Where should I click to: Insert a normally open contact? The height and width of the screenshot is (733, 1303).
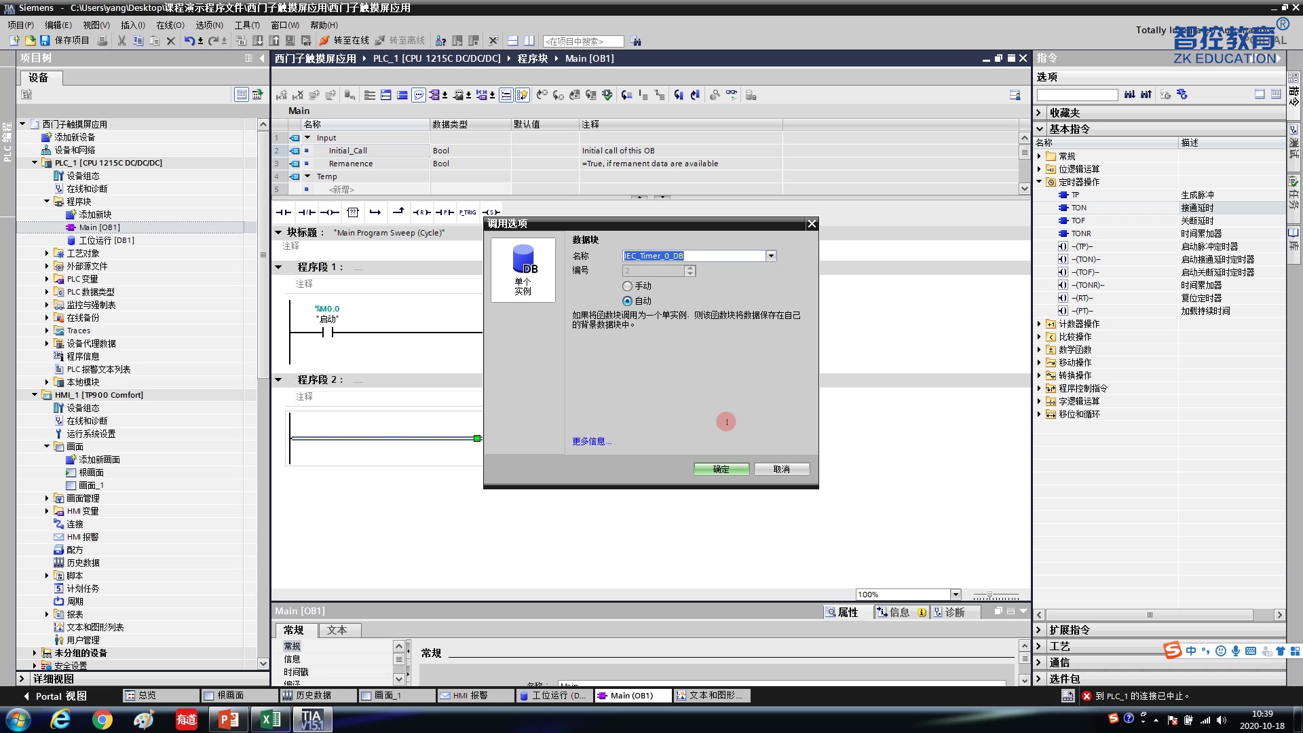click(283, 212)
